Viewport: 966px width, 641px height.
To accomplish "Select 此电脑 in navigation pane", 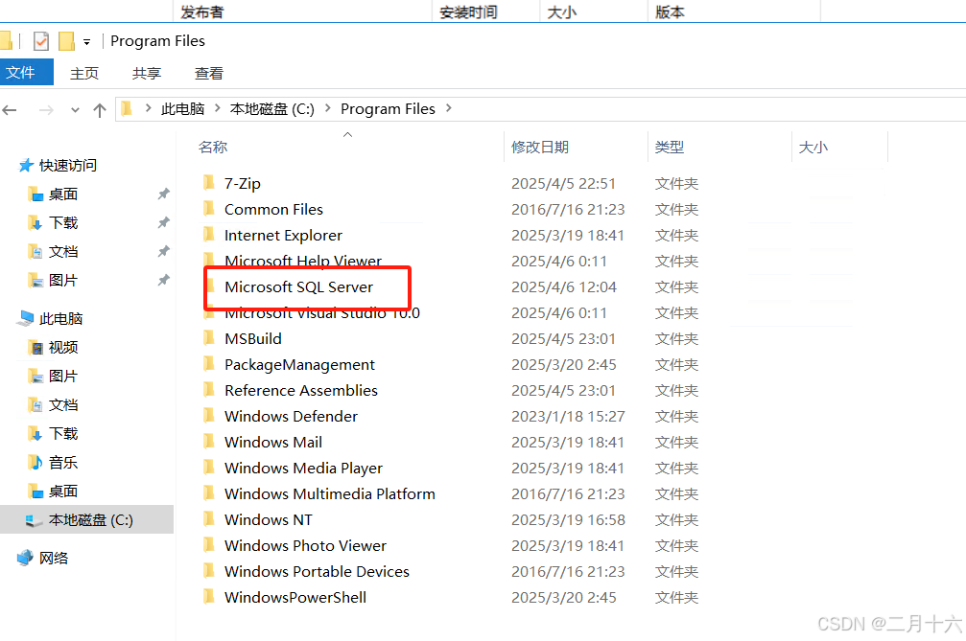I will [x=60, y=319].
